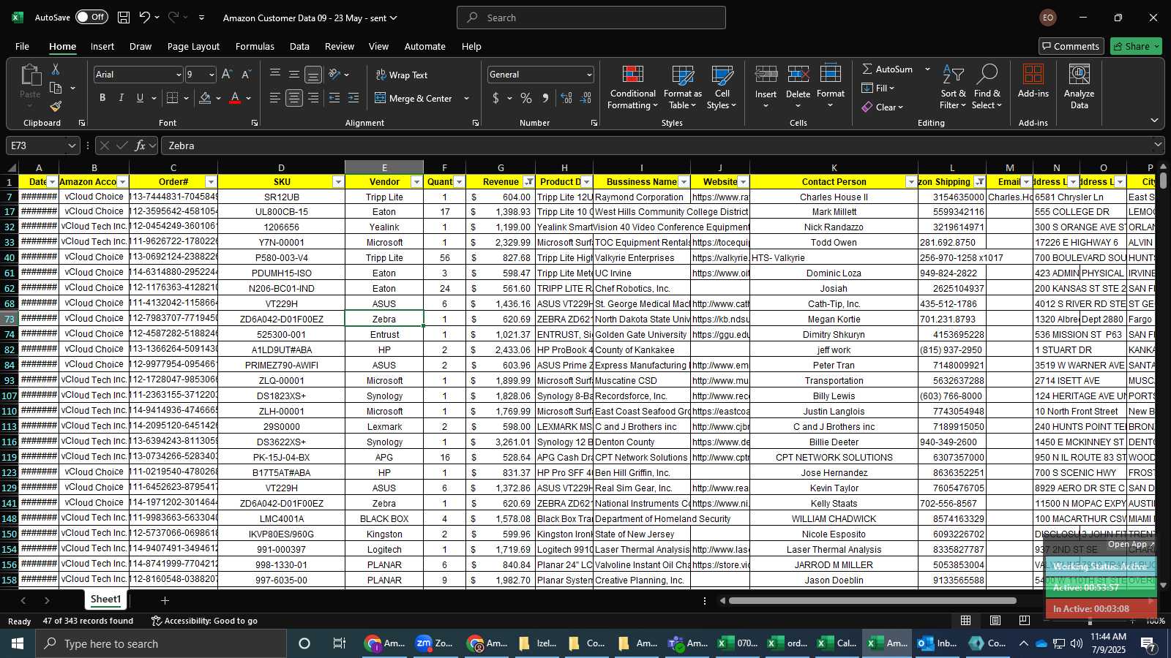Click the Fill button
The height and width of the screenshot is (658, 1171).
pos(878,88)
